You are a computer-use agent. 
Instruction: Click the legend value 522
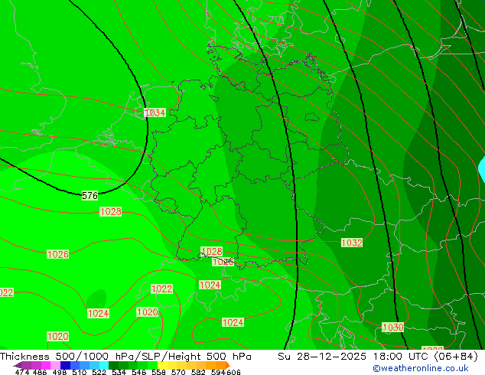click(99, 372)
